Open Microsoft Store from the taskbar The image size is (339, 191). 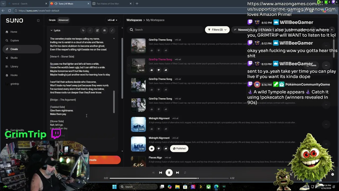tap(185, 187)
